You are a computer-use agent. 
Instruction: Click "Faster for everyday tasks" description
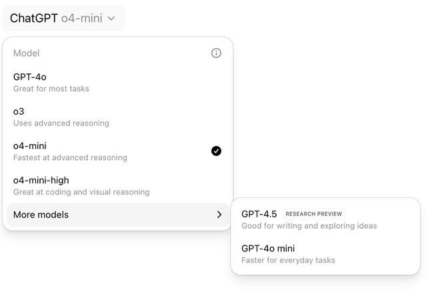tap(288, 260)
